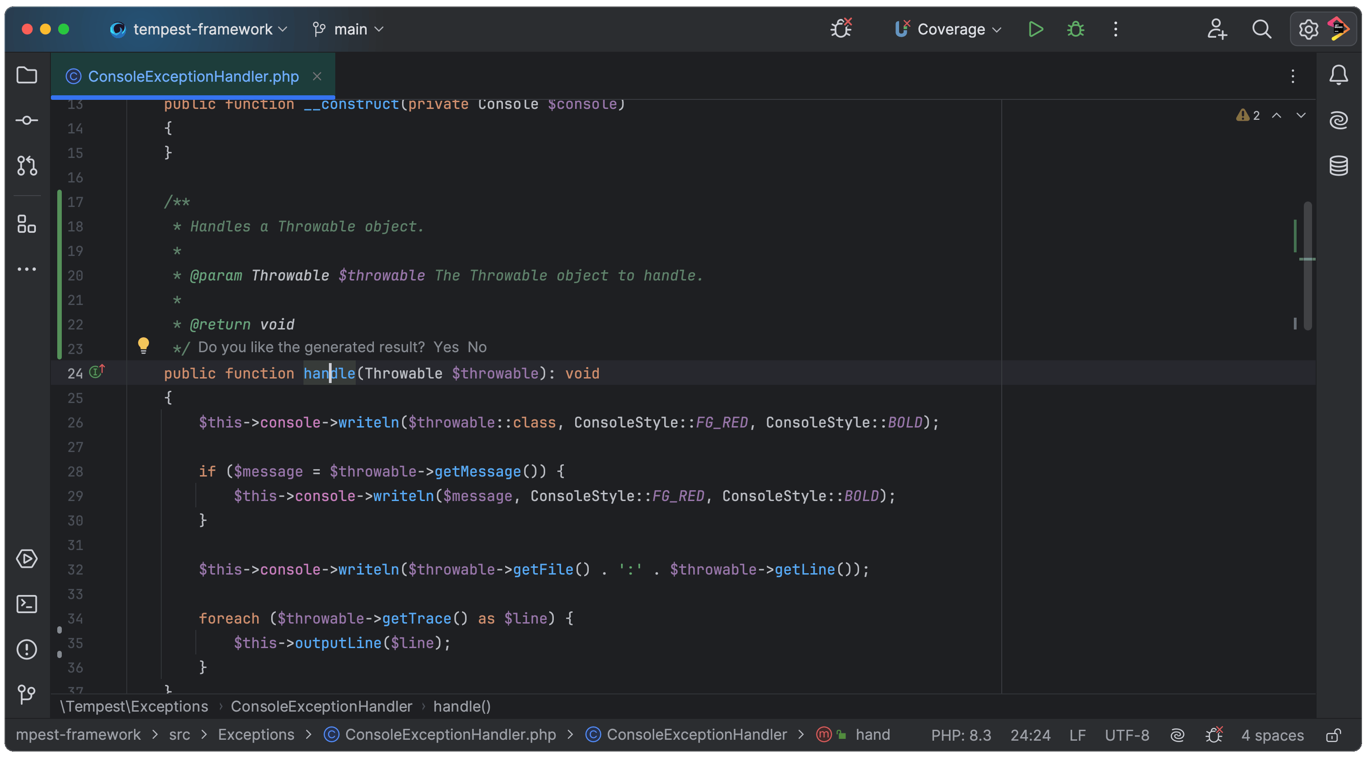This screenshot has width=1372, height=757.
Task: Open the Terminal tool window
Action: [27, 604]
